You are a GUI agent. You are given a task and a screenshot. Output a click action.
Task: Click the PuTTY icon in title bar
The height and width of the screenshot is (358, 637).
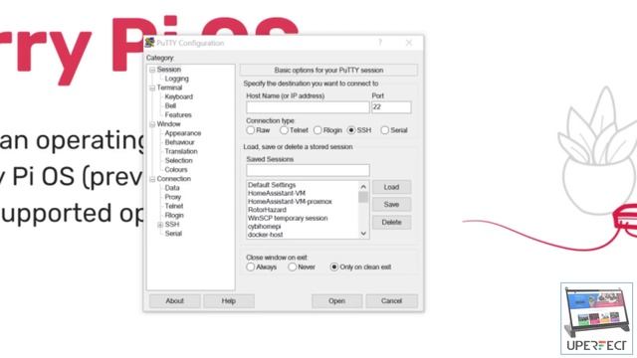(149, 43)
